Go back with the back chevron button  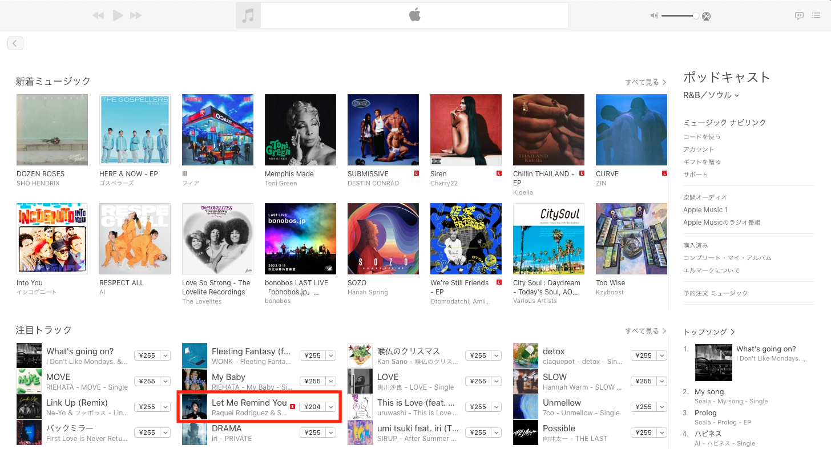coord(15,43)
